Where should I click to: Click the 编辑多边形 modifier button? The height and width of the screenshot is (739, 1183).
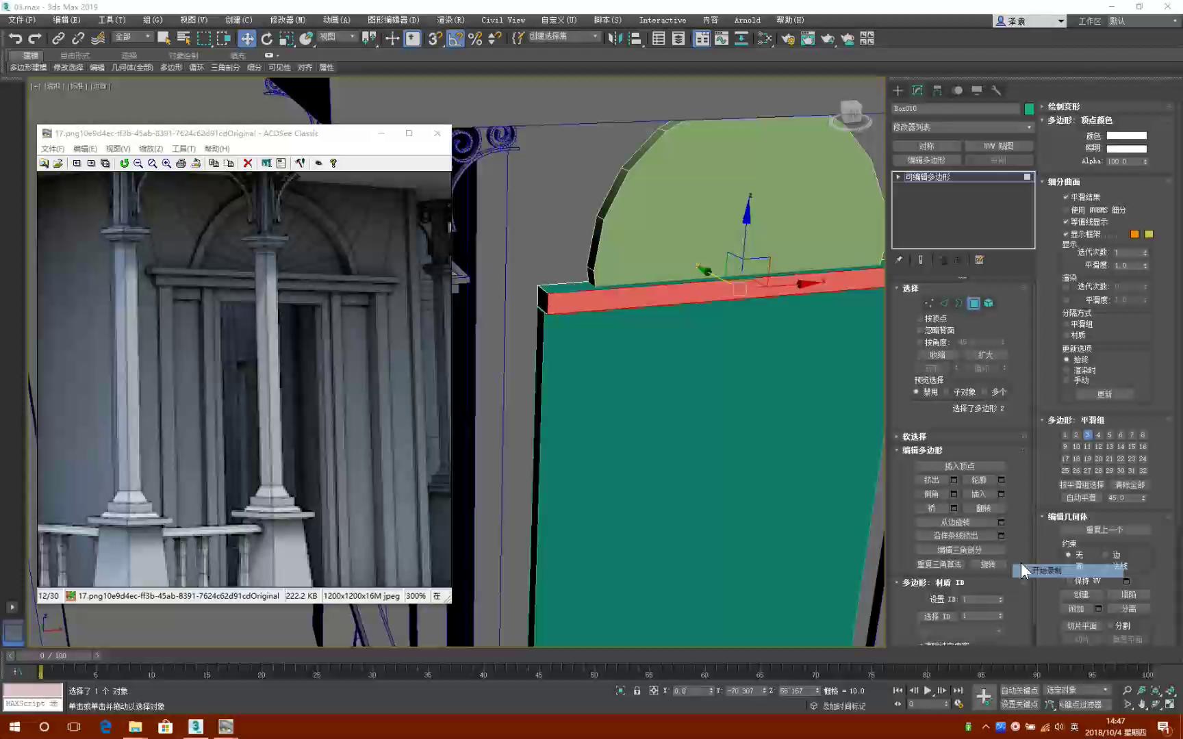click(927, 159)
